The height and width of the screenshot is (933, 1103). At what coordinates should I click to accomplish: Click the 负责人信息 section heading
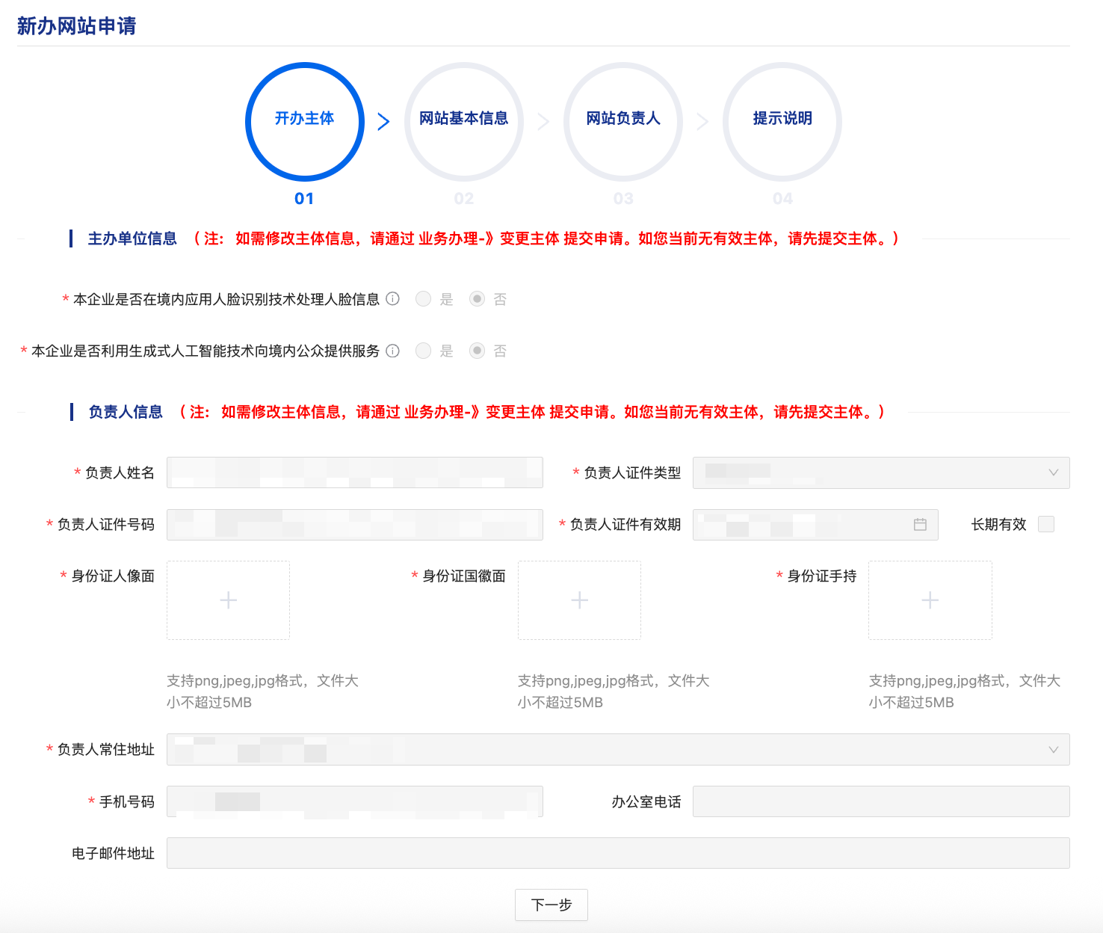[126, 412]
